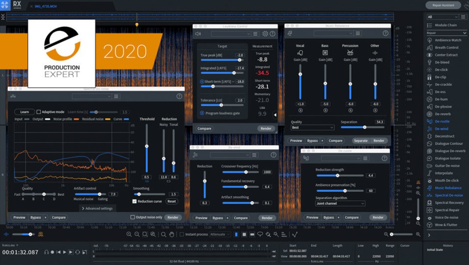Toggle Bypass in the De-wind window
The height and width of the screenshot is (265, 469).
pyautogui.click(x=218, y=218)
